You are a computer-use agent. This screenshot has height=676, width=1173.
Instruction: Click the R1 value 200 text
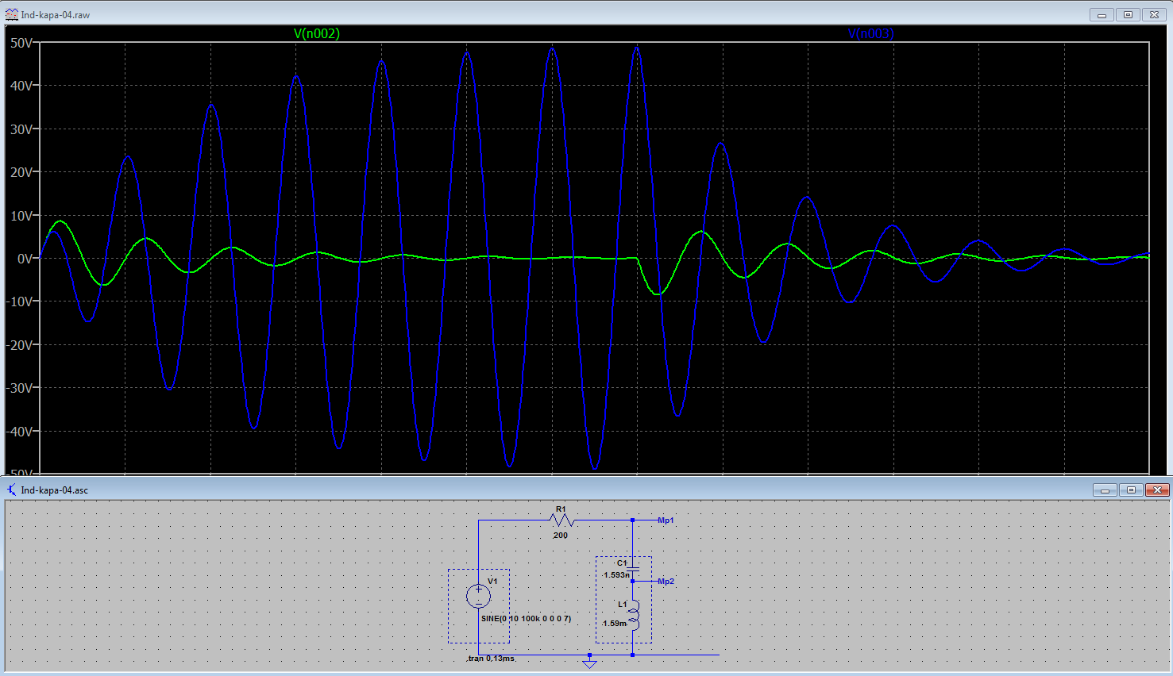[x=561, y=536]
